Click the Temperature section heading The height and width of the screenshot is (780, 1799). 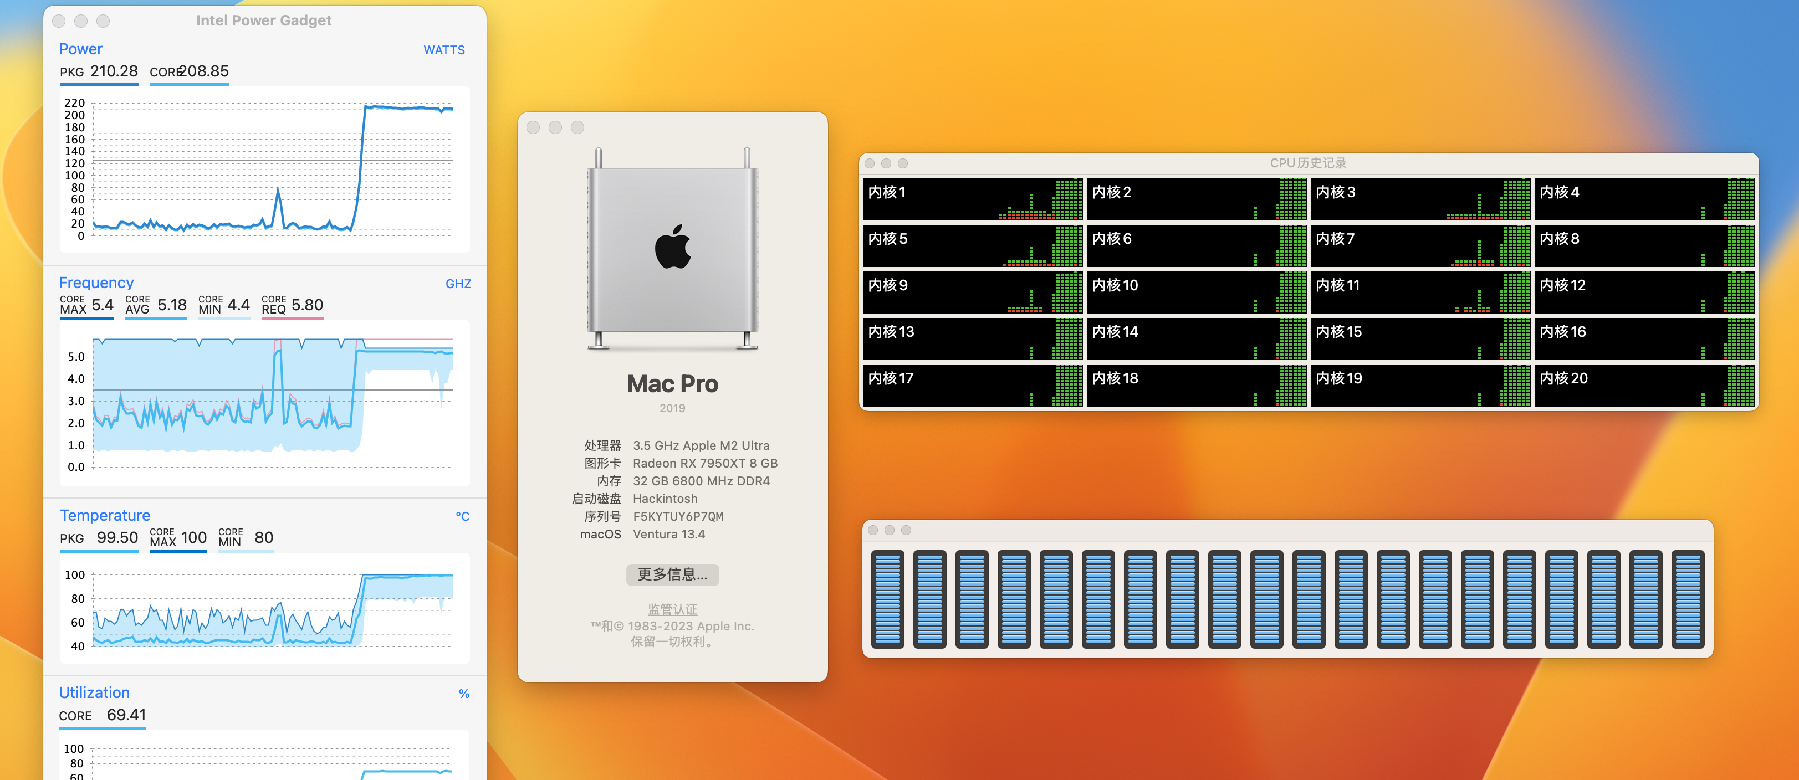pyautogui.click(x=105, y=515)
